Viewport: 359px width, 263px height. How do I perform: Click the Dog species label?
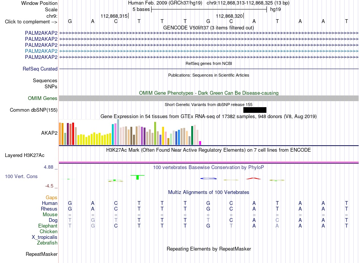click(x=53, y=220)
